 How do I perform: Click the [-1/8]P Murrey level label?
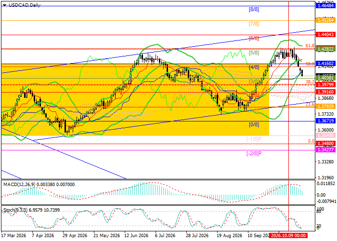coord(254,139)
